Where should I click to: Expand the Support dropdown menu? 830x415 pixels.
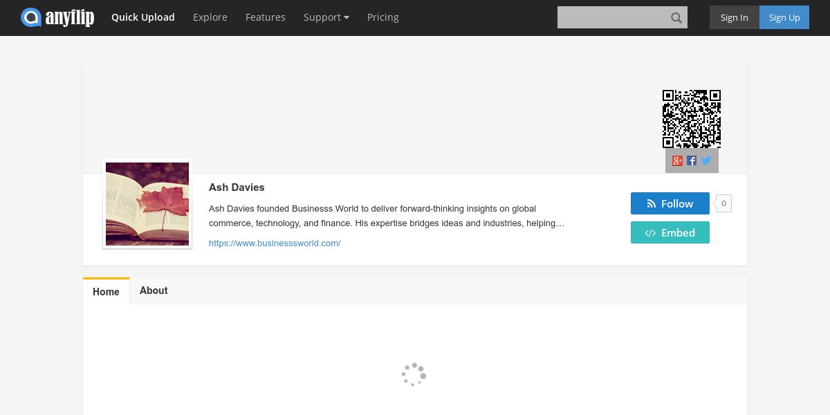[326, 17]
